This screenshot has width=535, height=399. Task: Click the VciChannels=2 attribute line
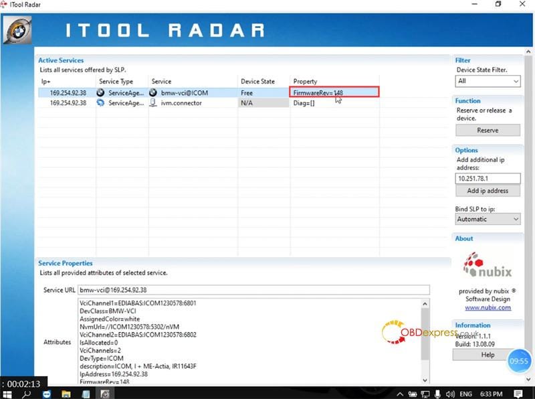[x=100, y=350]
